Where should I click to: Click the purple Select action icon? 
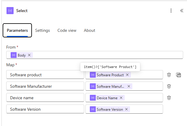(x=10, y=11)
